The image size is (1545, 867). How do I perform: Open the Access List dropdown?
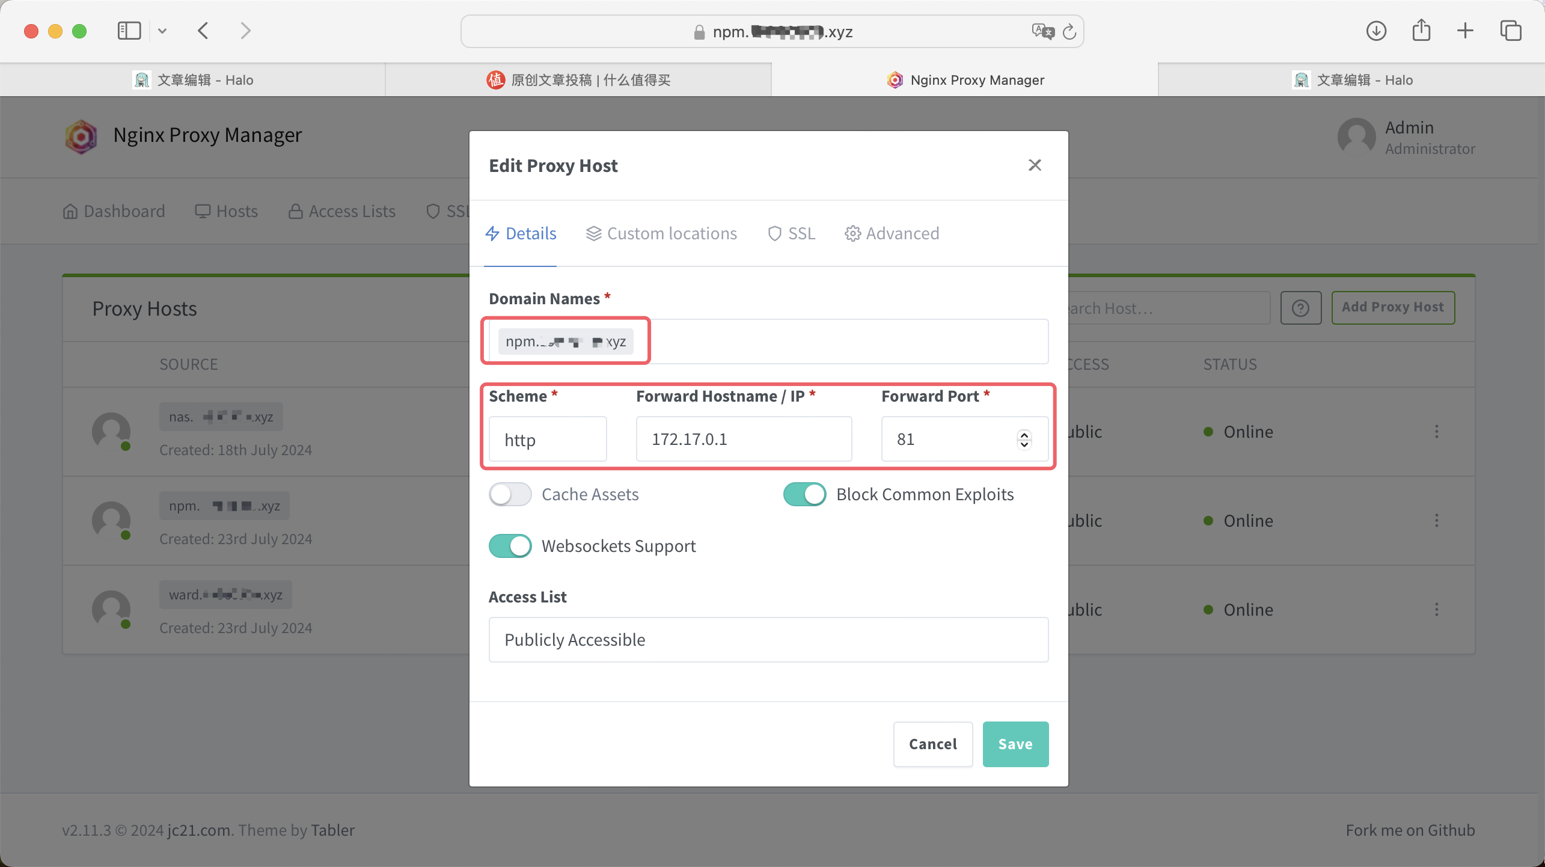pyautogui.click(x=768, y=640)
